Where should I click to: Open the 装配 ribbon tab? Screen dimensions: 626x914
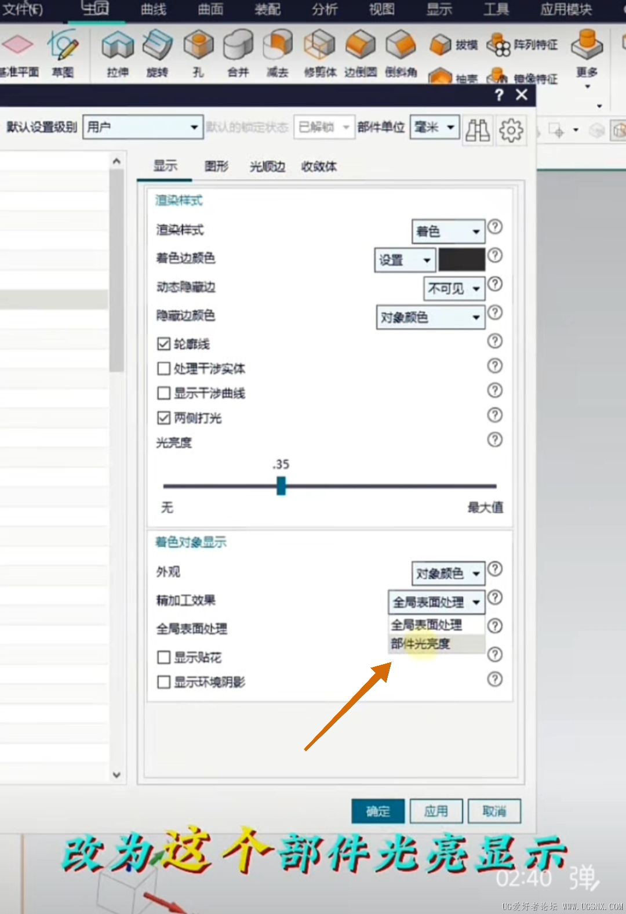pyautogui.click(x=268, y=9)
